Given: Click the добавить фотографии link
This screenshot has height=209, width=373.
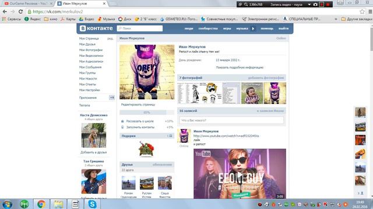Looking at the screenshot, I should click(266, 78).
